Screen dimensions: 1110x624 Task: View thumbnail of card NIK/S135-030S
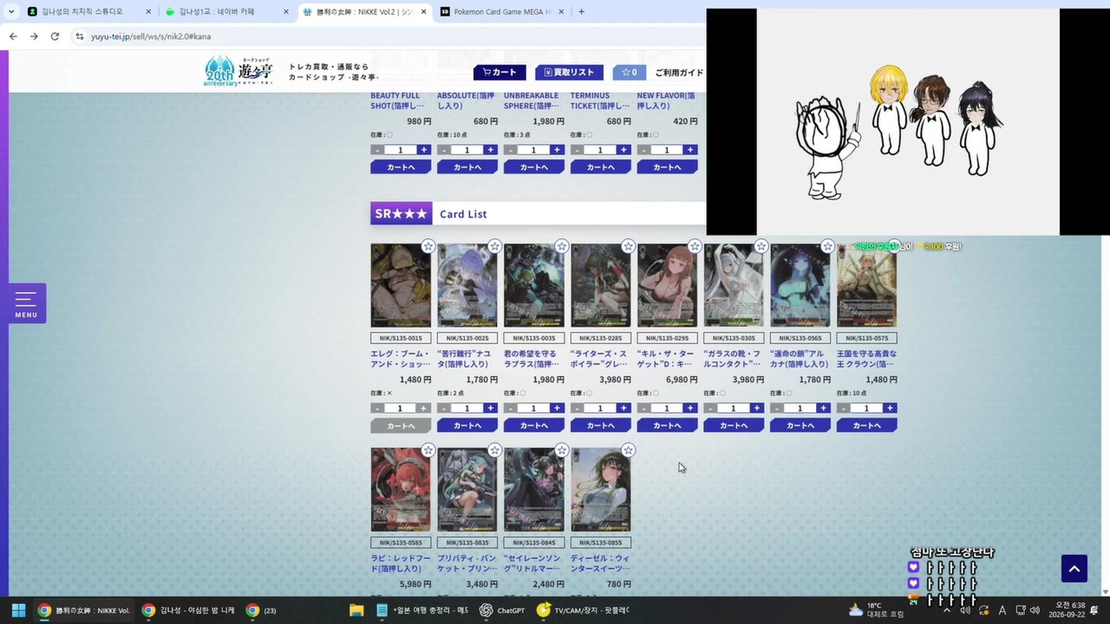(x=733, y=285)
